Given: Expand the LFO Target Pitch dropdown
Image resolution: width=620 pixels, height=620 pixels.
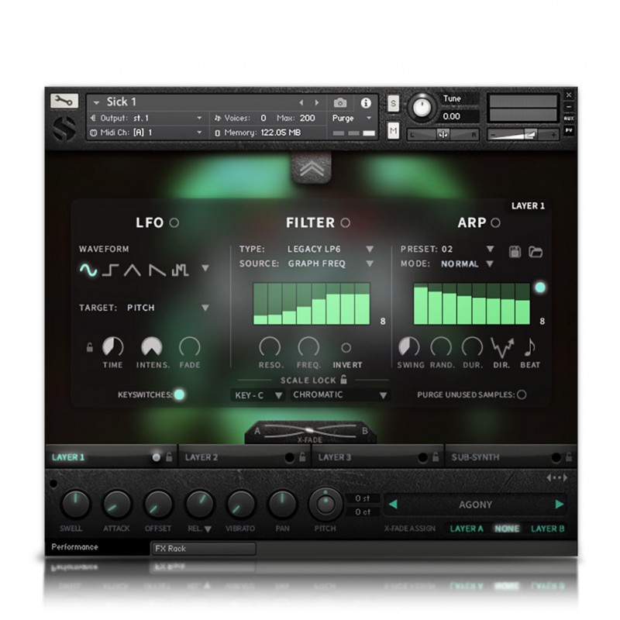Looking at the screenshot, I should (x=205, y=308).
